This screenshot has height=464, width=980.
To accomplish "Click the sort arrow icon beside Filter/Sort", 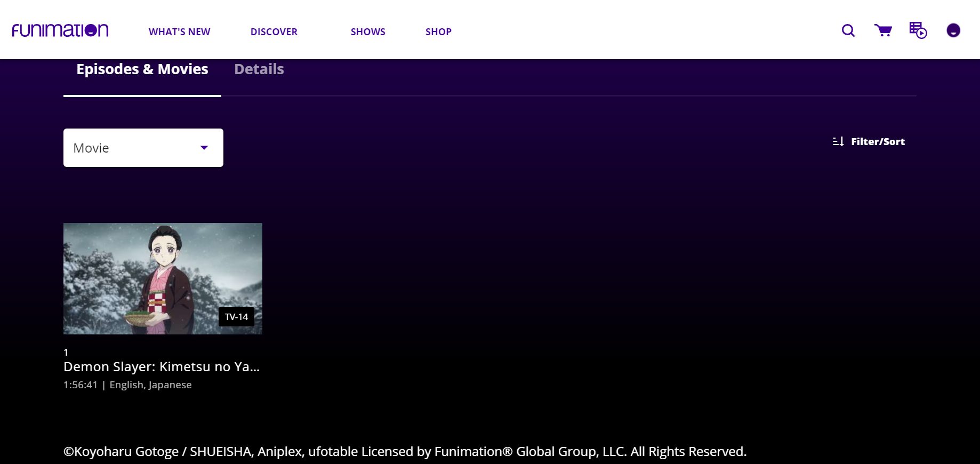I will click(838, 141).
